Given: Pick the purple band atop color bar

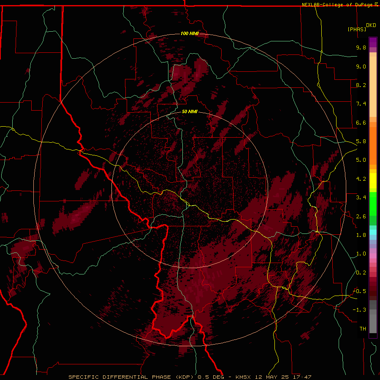Looking at the screenshot, I should (x=373, y=42).
